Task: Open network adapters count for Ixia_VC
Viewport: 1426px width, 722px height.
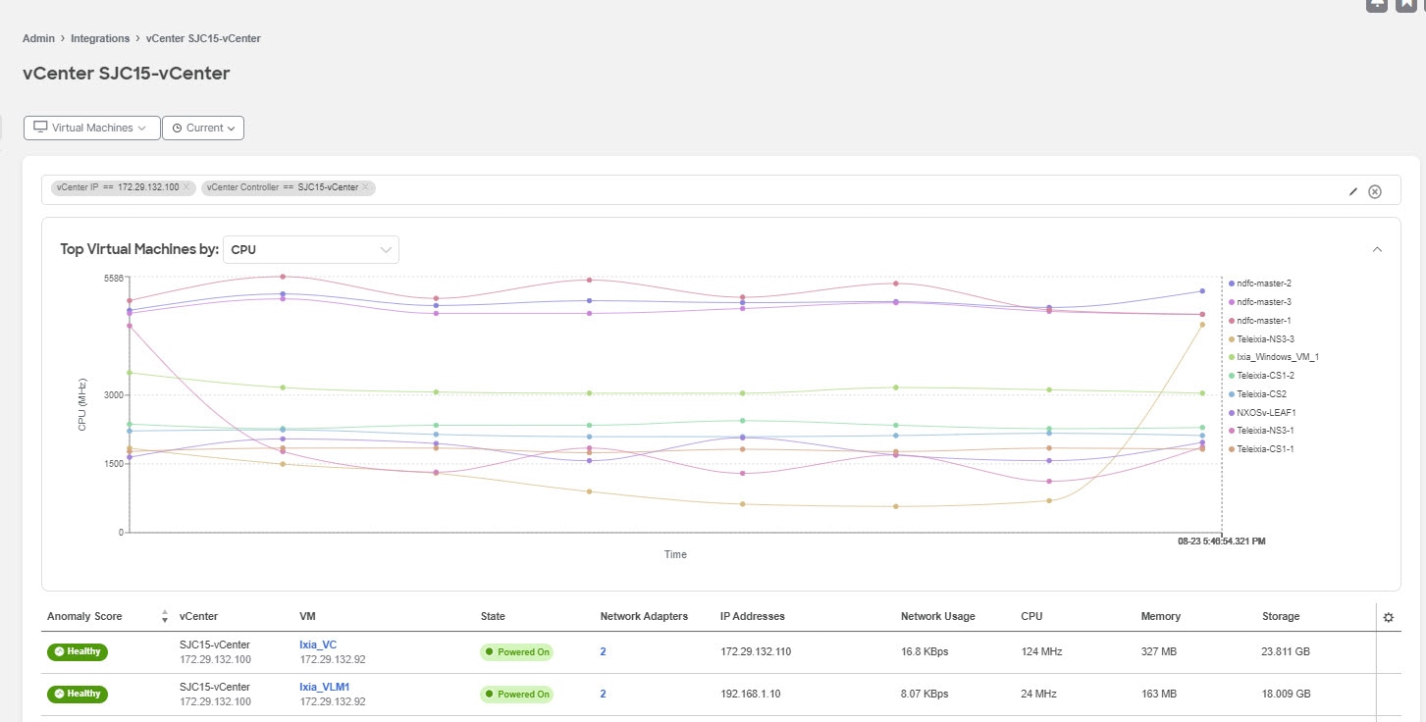Action: pos(603,651)
